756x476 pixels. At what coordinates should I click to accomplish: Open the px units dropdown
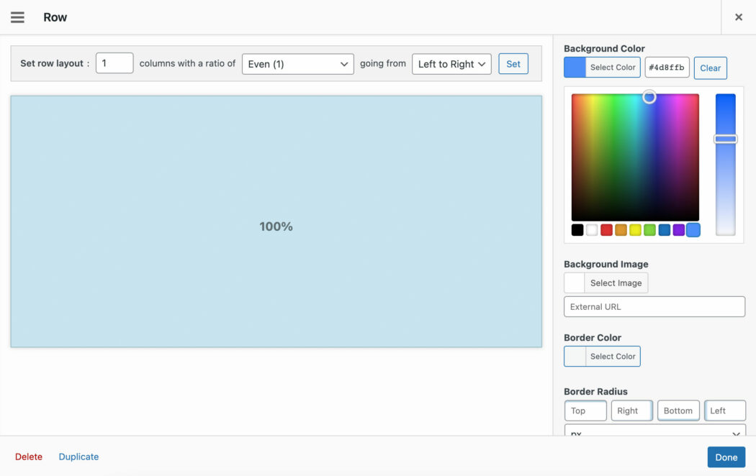[654, 434]
